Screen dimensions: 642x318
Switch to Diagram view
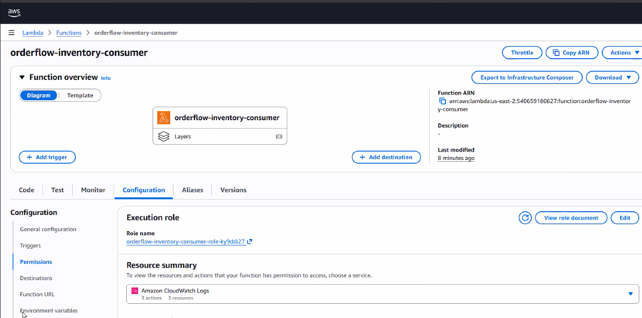coord(38,95)
